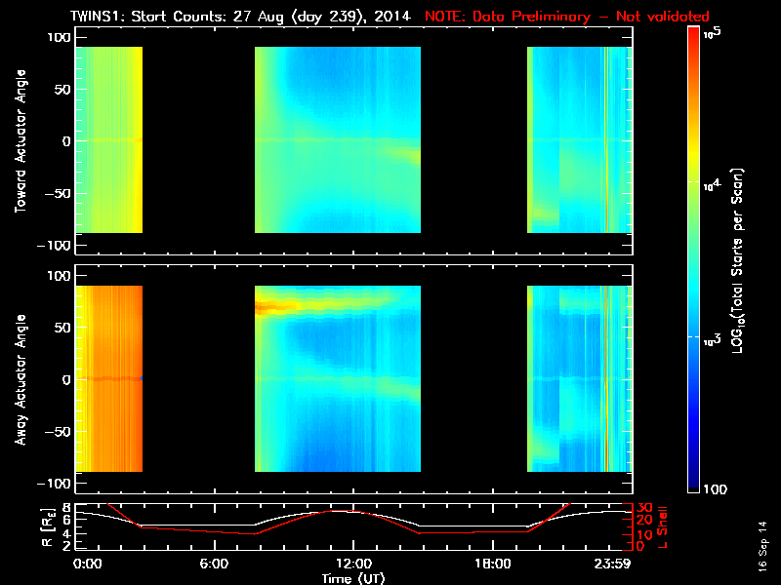Click the 'Time (UT)' axis title

pyautogui.click(x=352, y=578)
